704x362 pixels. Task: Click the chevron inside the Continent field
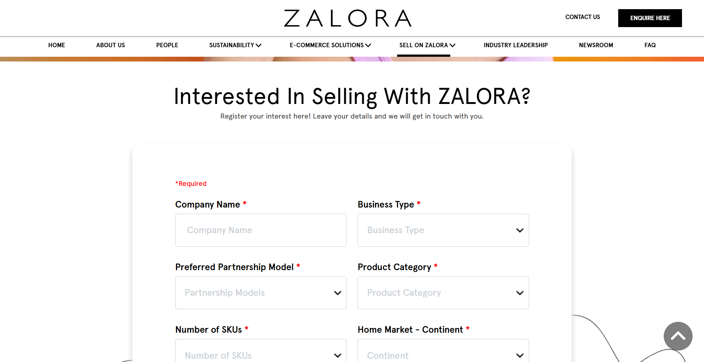(520, 355)
